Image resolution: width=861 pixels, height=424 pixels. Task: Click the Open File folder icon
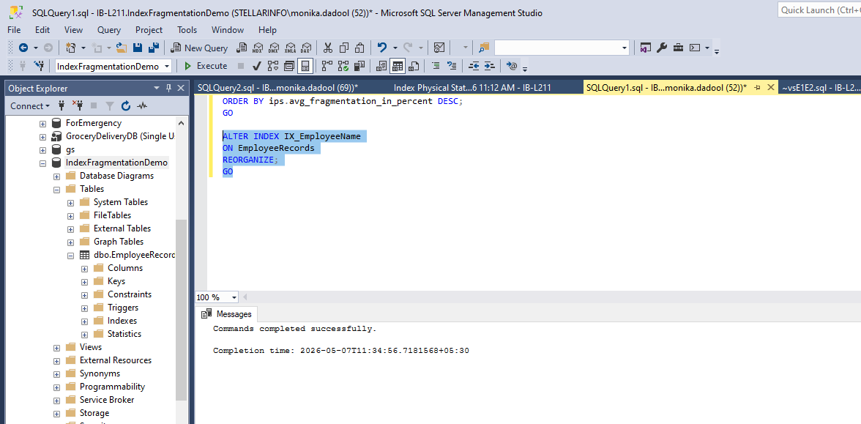coord(122,48)
